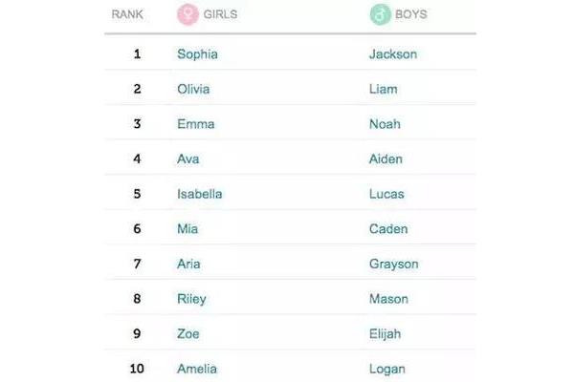Click the RANK column header

point(127,14)
